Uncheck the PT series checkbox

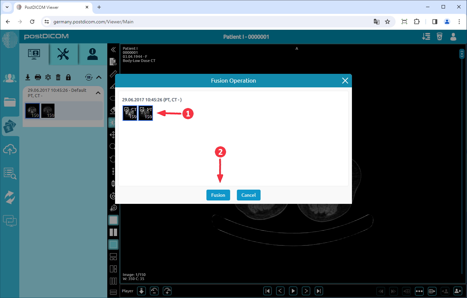coord(142,109)
